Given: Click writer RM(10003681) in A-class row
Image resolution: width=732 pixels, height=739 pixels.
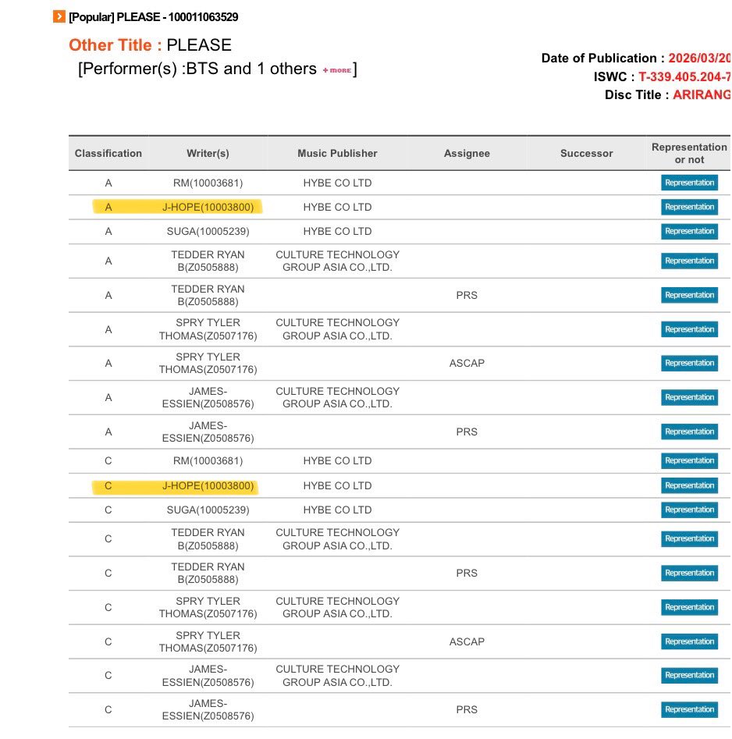Looking at the screenshot, I should pyautogui.click(x=208, y=183).
